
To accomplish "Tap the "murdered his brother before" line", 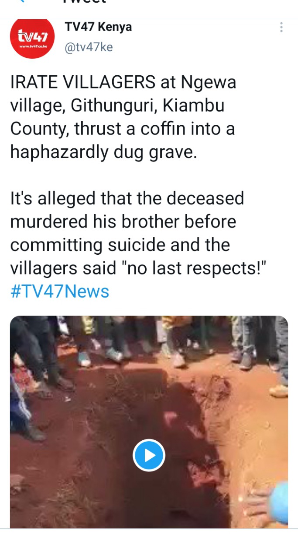I will [x=123, y=221].
